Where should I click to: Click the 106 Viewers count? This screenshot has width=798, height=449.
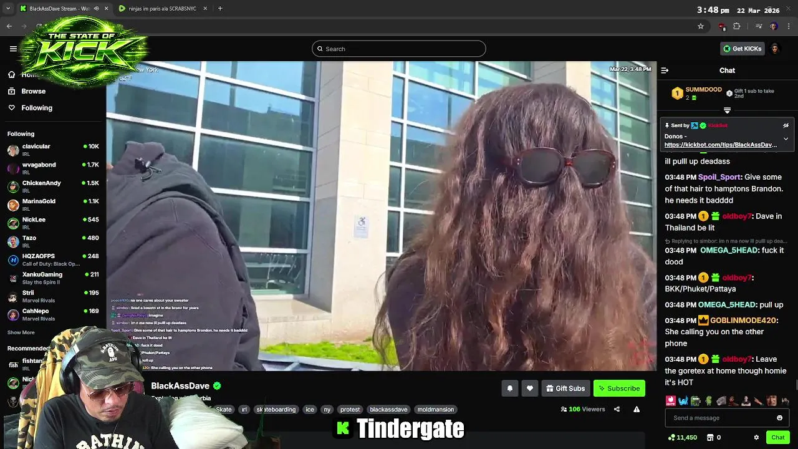(x=583, y=410)
